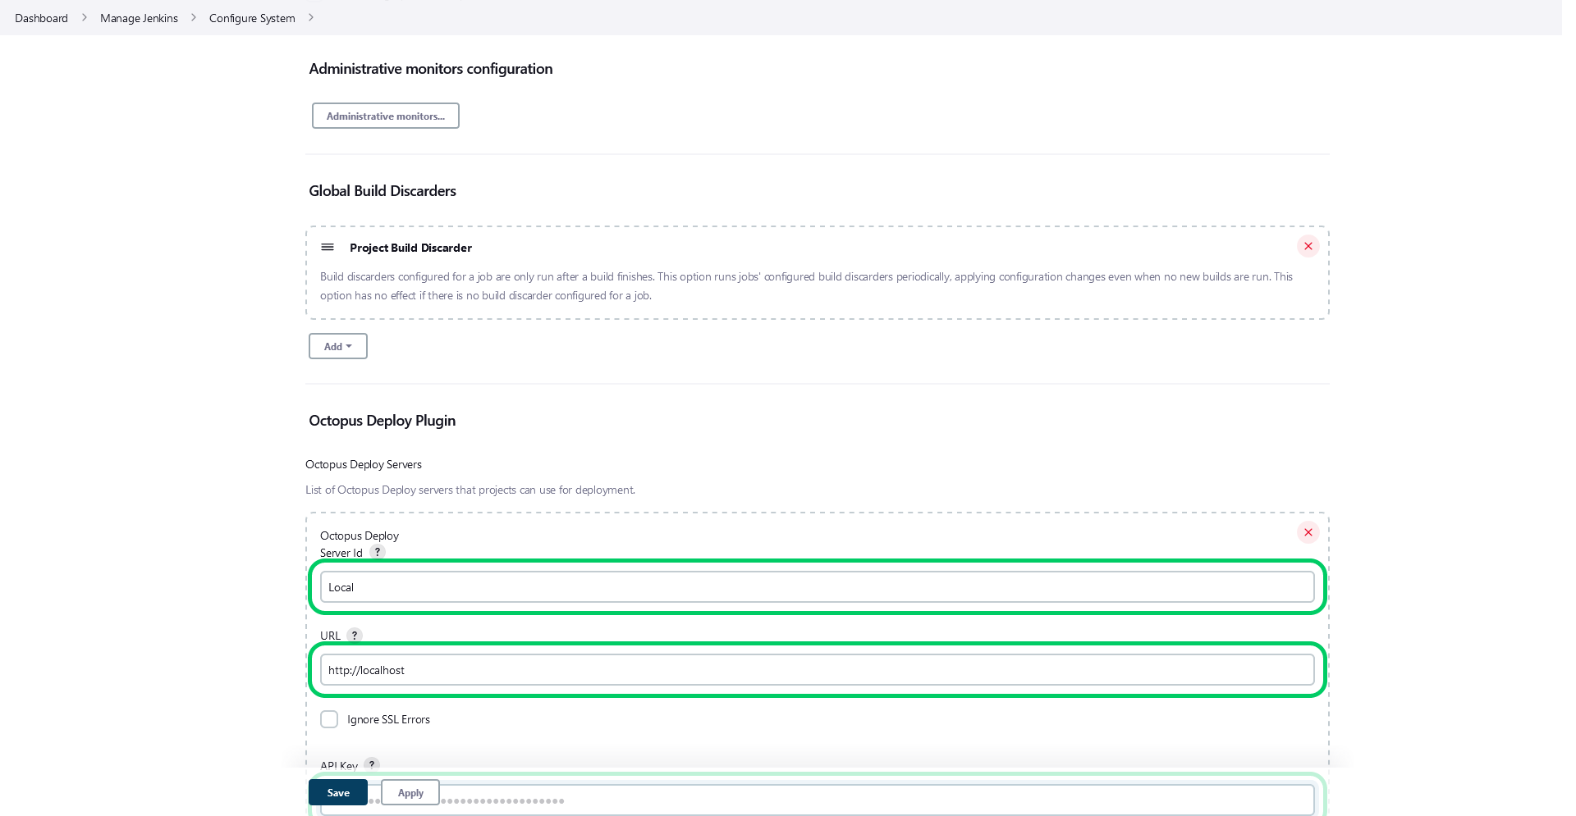Screen dimensions: 1576x816
Task: Select the Octopus Deploy Plugin heading
Action: click(382, 421)
